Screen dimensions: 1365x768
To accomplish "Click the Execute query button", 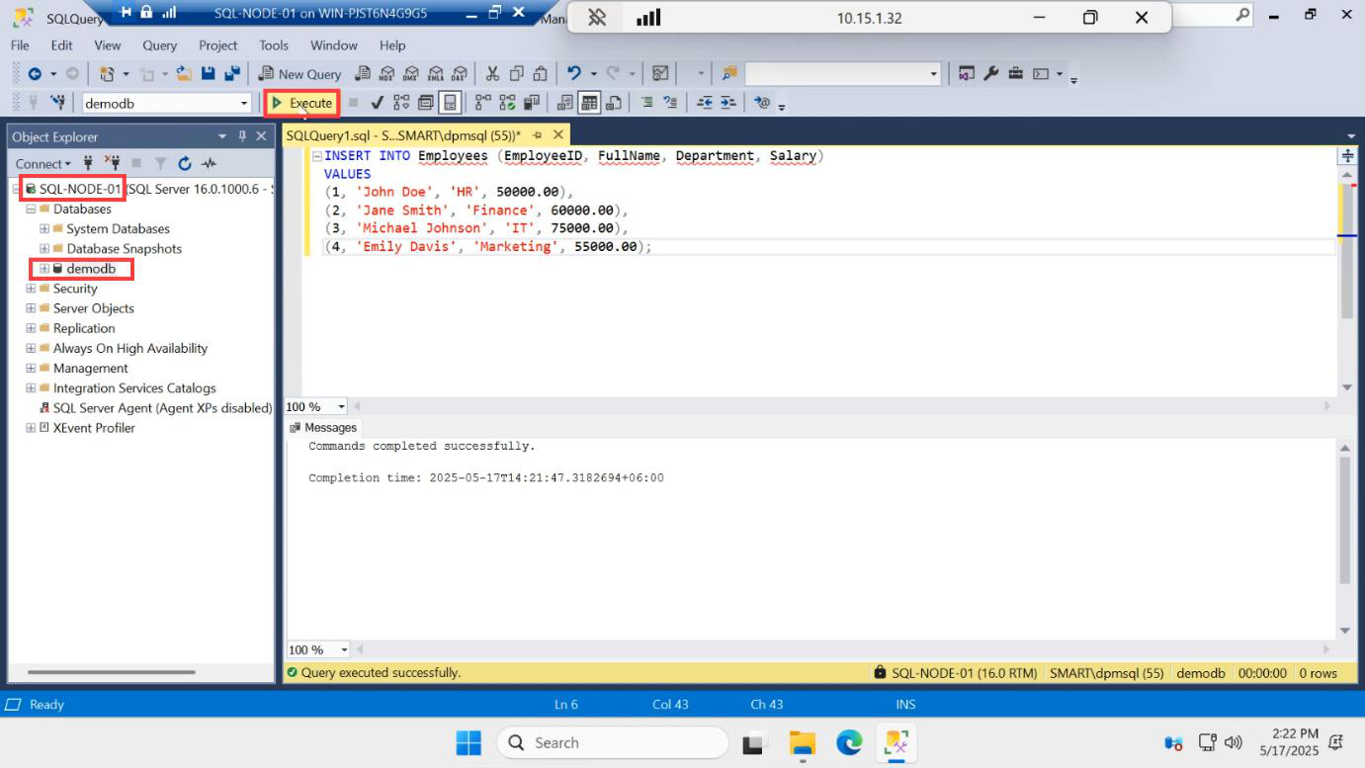I will tap(301, 103).
